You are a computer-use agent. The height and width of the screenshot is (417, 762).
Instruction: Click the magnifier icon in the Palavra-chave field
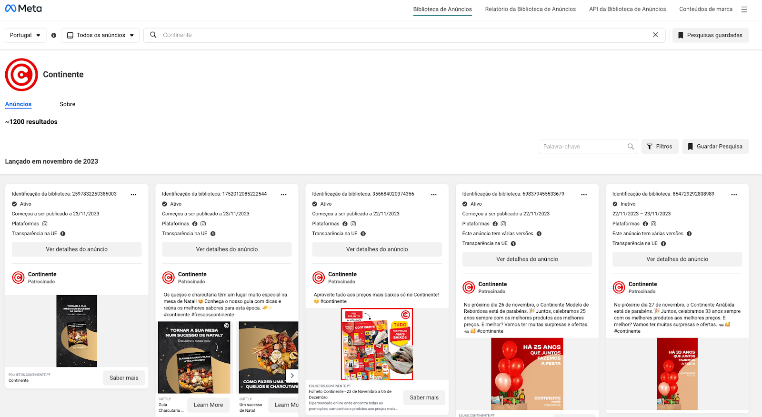631,147
